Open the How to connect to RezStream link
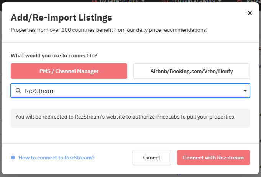This screenshot has width=261, height=177. (x=56, y=158)
